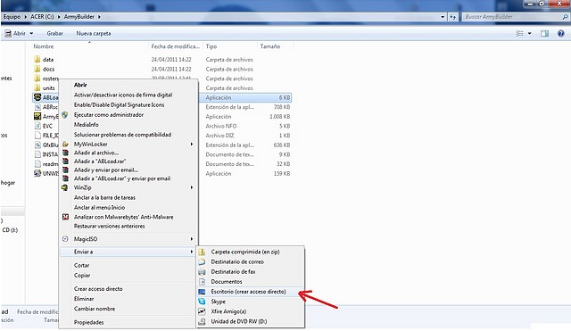This screenshot has width=571, height=331.
Task: Select the docs folder icon
Action: point(37,69)
